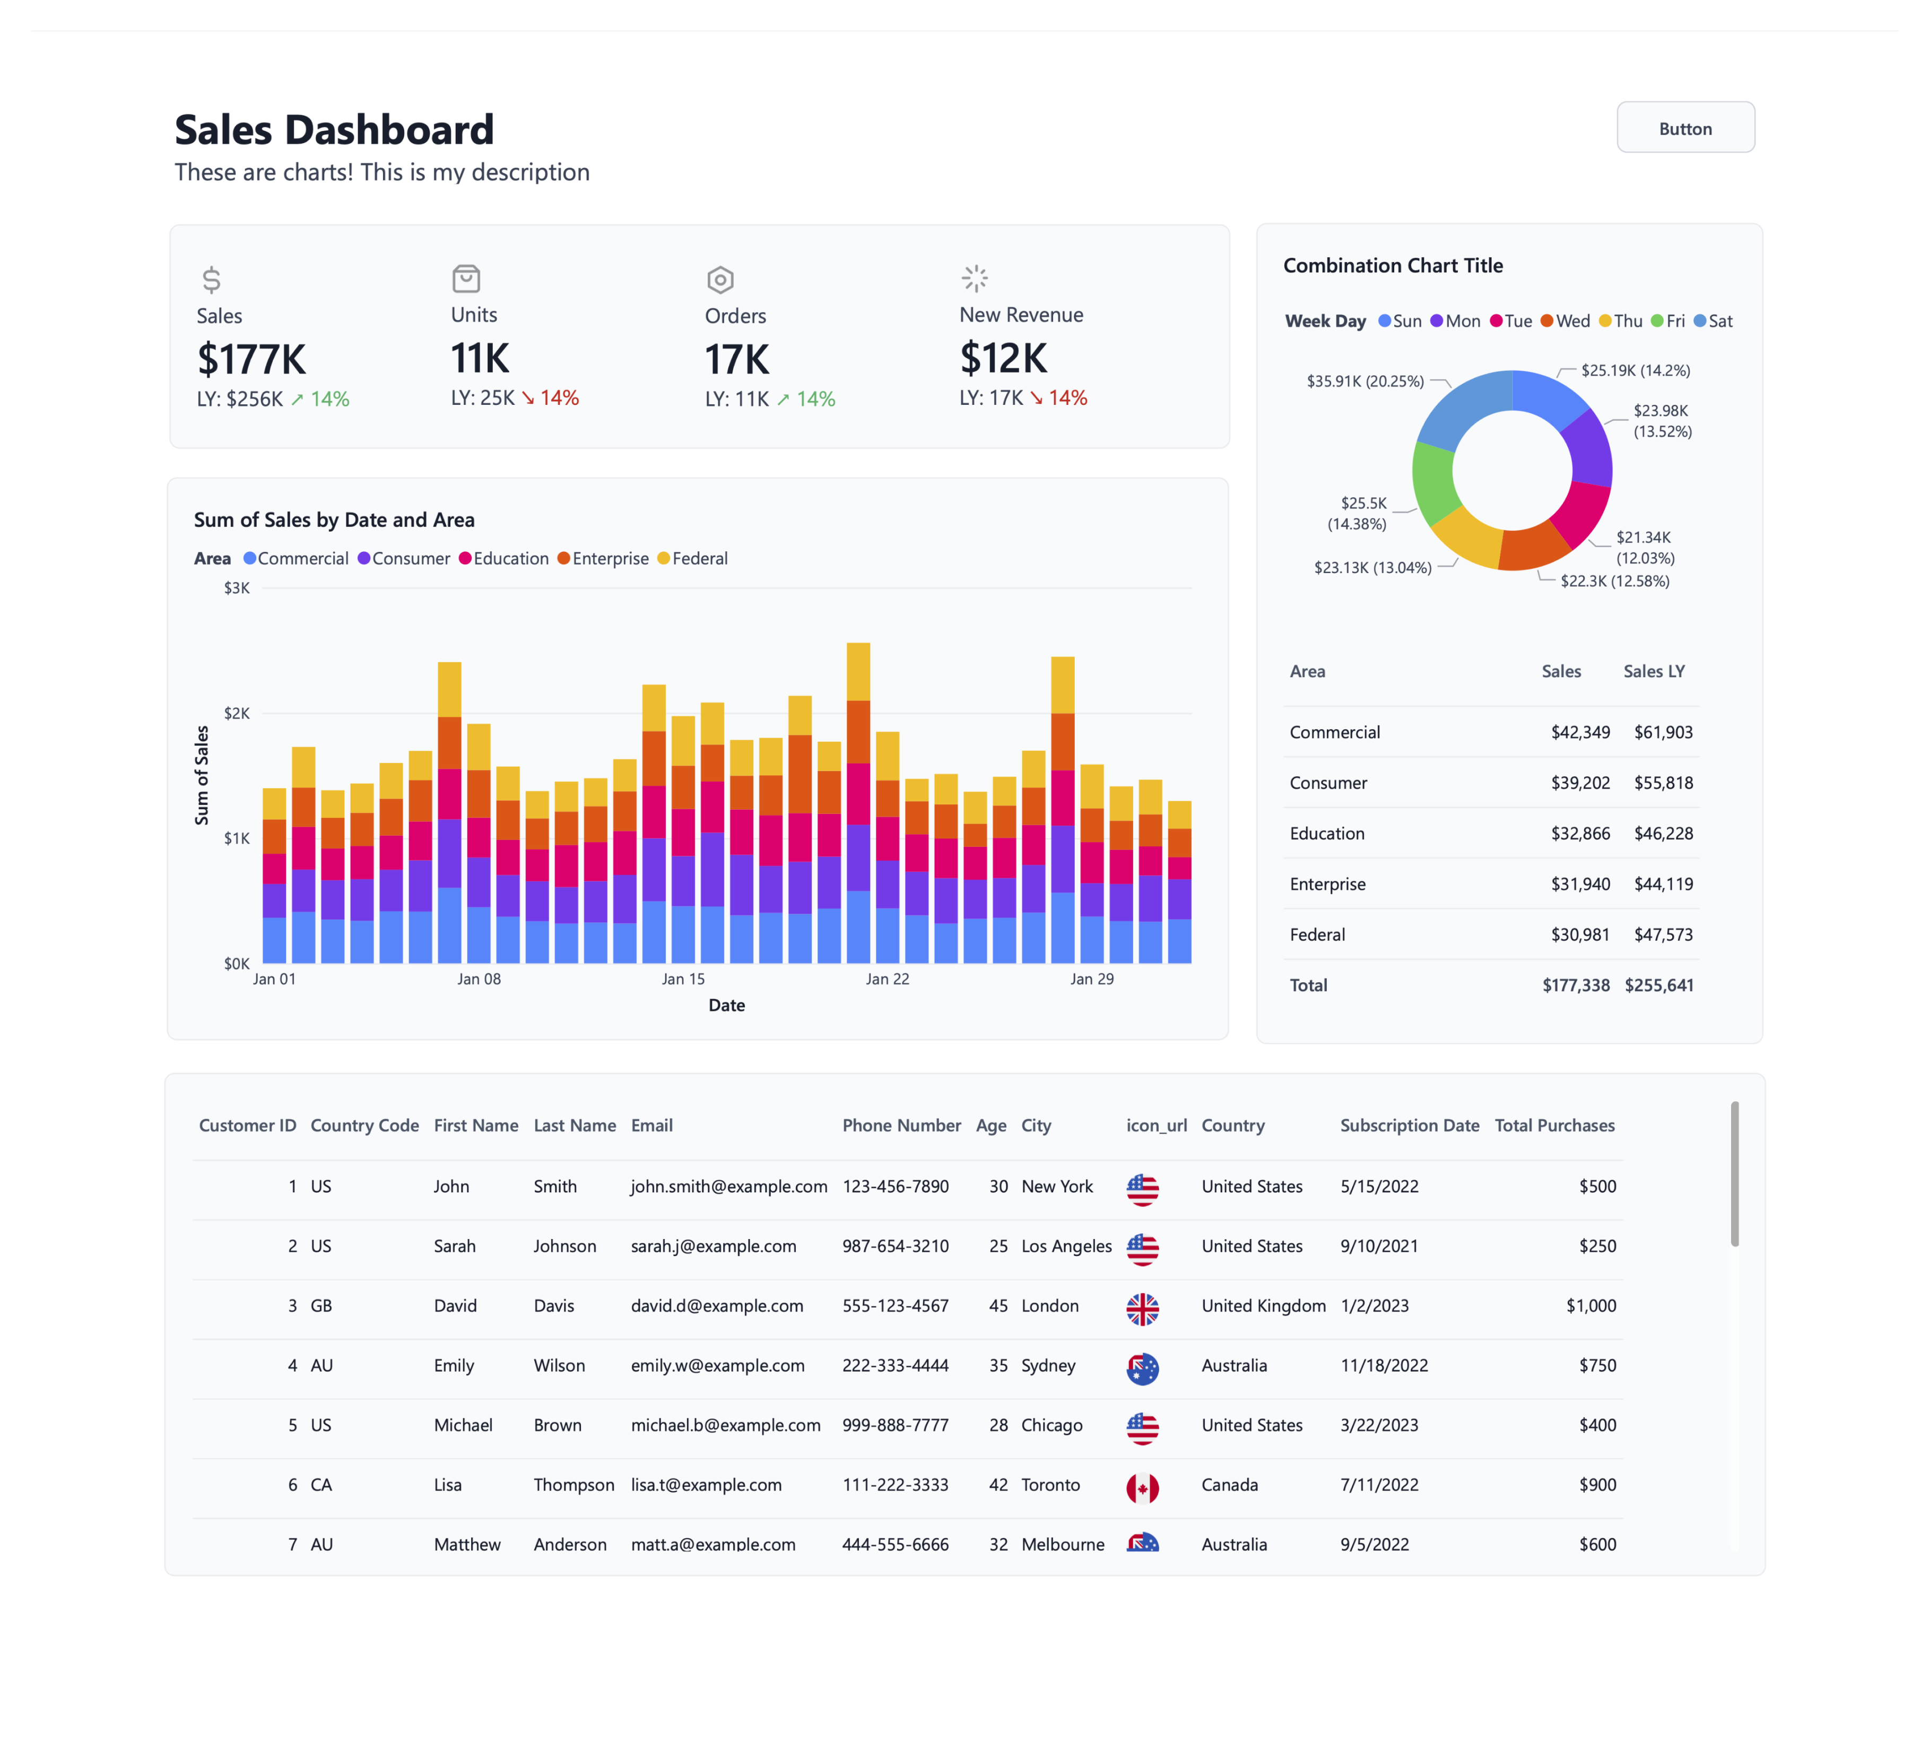
Task: Click the hexagon icon above Orders
Action: tap(720, 279)
